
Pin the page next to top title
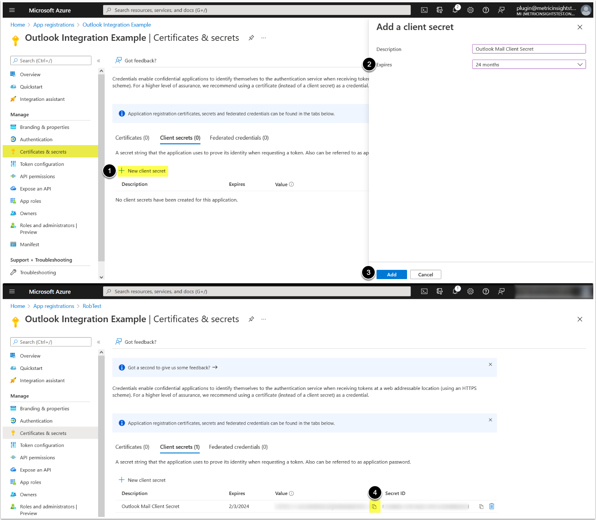point(251,38)
